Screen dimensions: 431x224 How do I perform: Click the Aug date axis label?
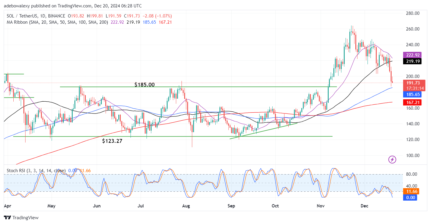(x=186, y=205)
